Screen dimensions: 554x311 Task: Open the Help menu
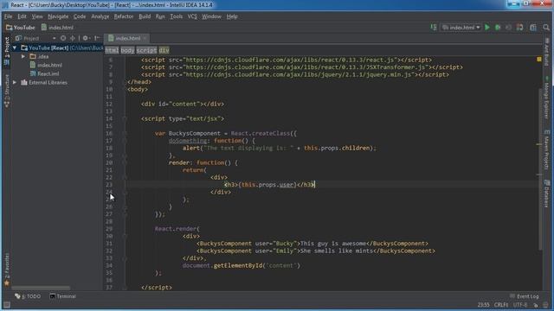(232, 16)
